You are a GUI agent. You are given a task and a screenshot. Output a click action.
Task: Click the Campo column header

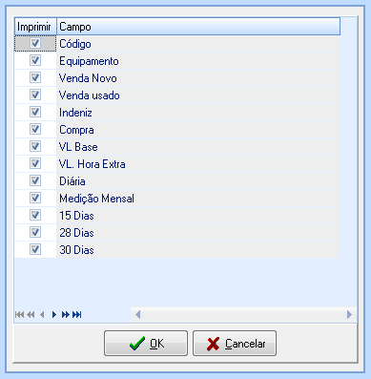[198, 27]
